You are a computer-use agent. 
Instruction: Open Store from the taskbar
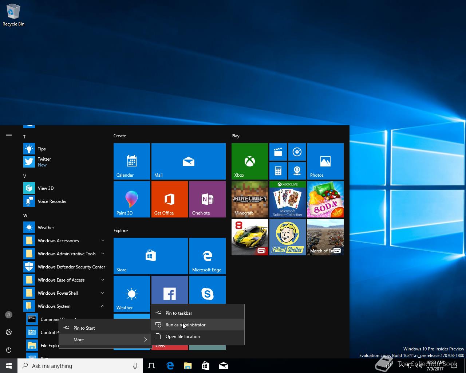(x=205, y=366)
